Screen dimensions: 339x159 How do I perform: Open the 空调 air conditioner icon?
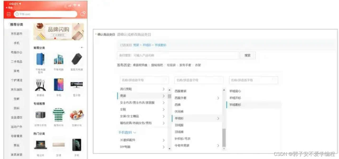click(59, 144)
